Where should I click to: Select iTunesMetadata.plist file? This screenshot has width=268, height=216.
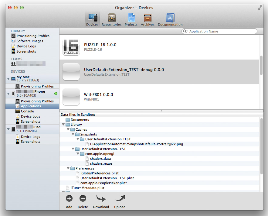click(85, 188)
